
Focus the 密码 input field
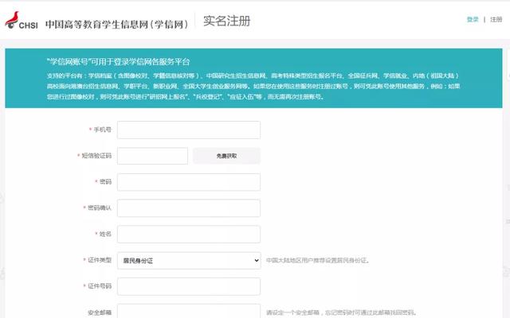(x=189, y=182)
